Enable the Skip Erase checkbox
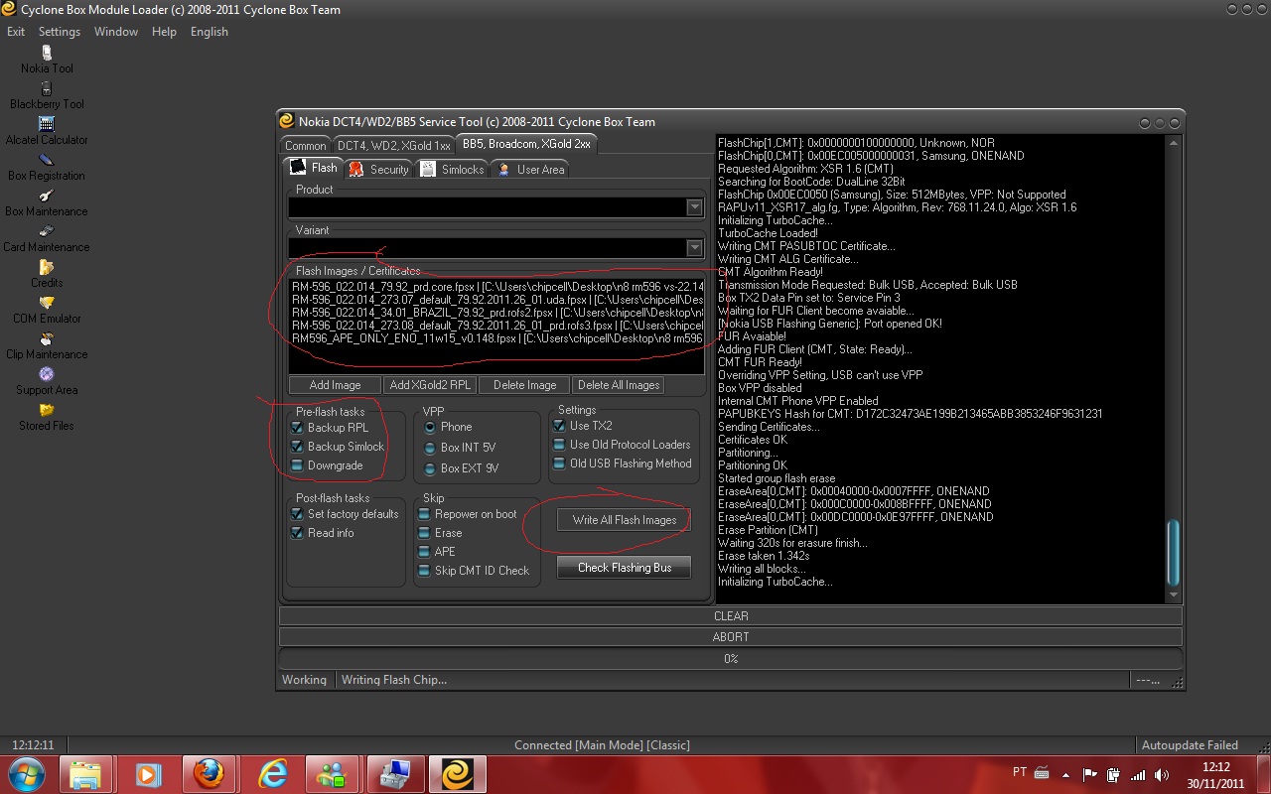 click(424, 533)
